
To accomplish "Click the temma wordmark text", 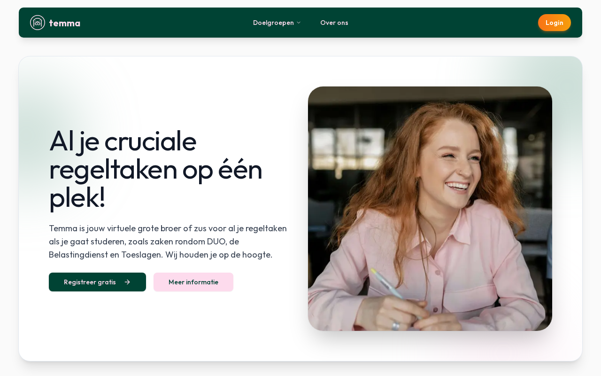I will pyautogui.click(x=65, y=23).
